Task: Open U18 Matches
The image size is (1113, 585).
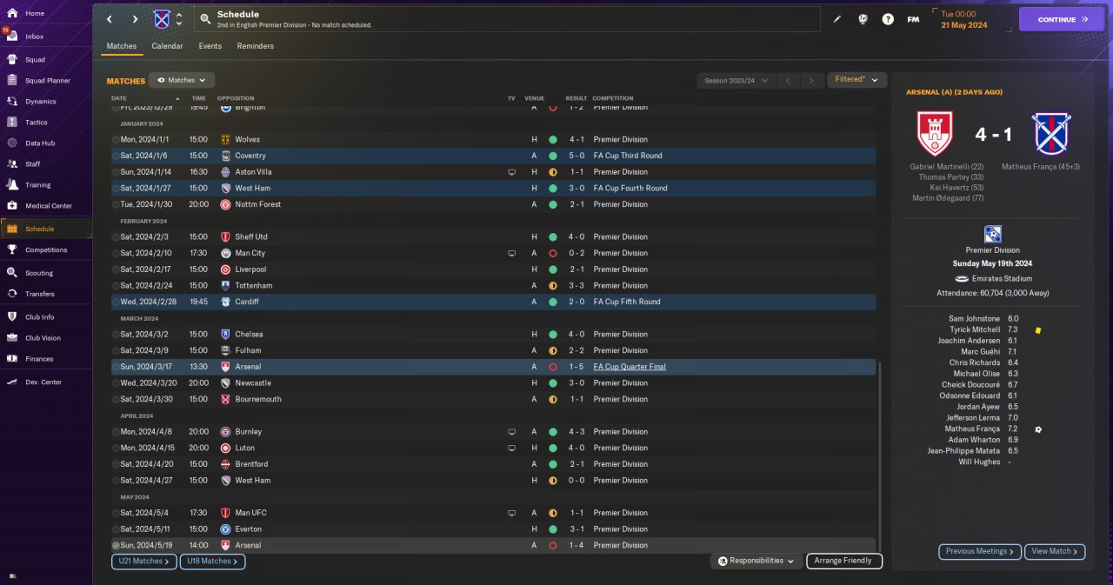Action: click(x=212, y=562)
